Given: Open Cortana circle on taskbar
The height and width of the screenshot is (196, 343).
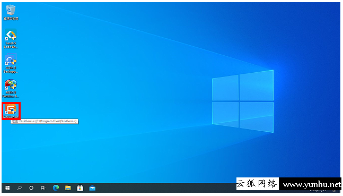Looking at the screenshot, I should pos(31,188).
